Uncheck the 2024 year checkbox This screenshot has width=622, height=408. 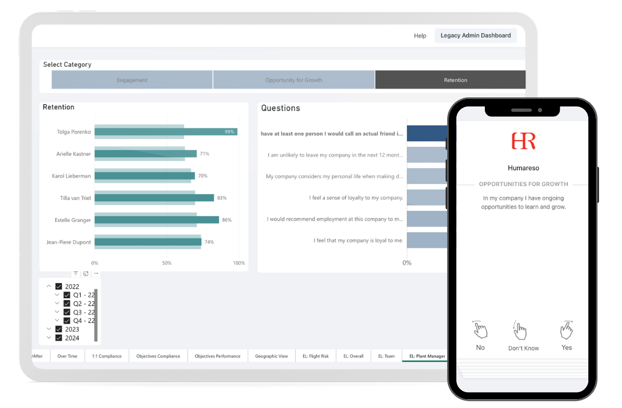[59, 338]
